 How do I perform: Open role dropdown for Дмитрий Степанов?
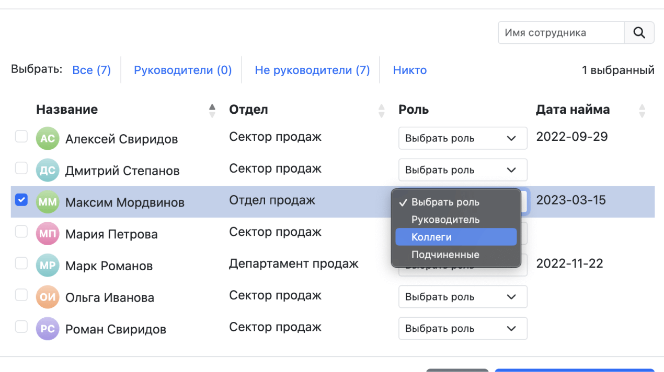463,170
